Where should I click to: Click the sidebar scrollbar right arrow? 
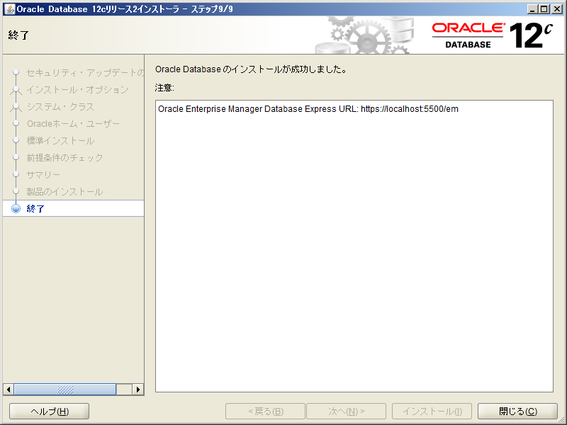click(137, 389)
